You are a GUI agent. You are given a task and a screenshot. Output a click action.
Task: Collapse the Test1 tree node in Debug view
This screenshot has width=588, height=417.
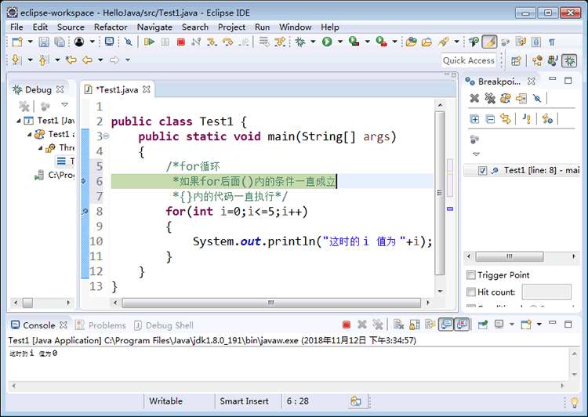(x=19, y=121)
